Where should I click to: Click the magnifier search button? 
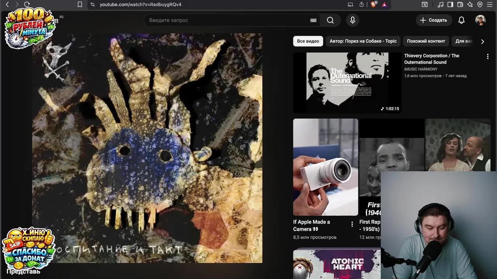click(x=330, y=20)
